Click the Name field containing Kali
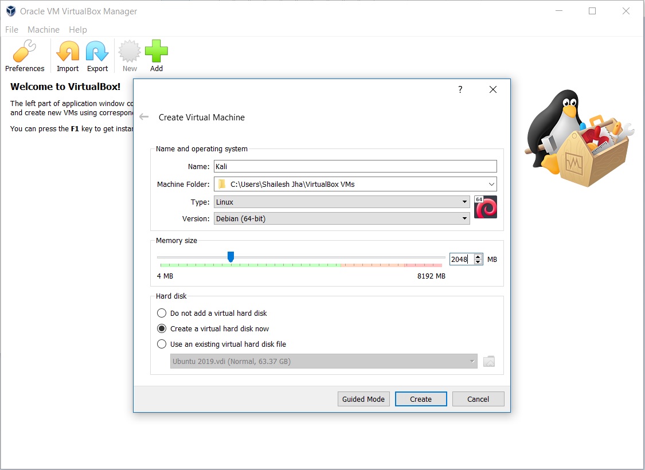This screenshot has width=645, height=470. 355,167
